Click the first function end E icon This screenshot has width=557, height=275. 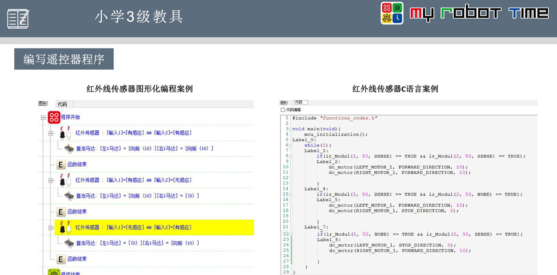click(x=61, y=165)
